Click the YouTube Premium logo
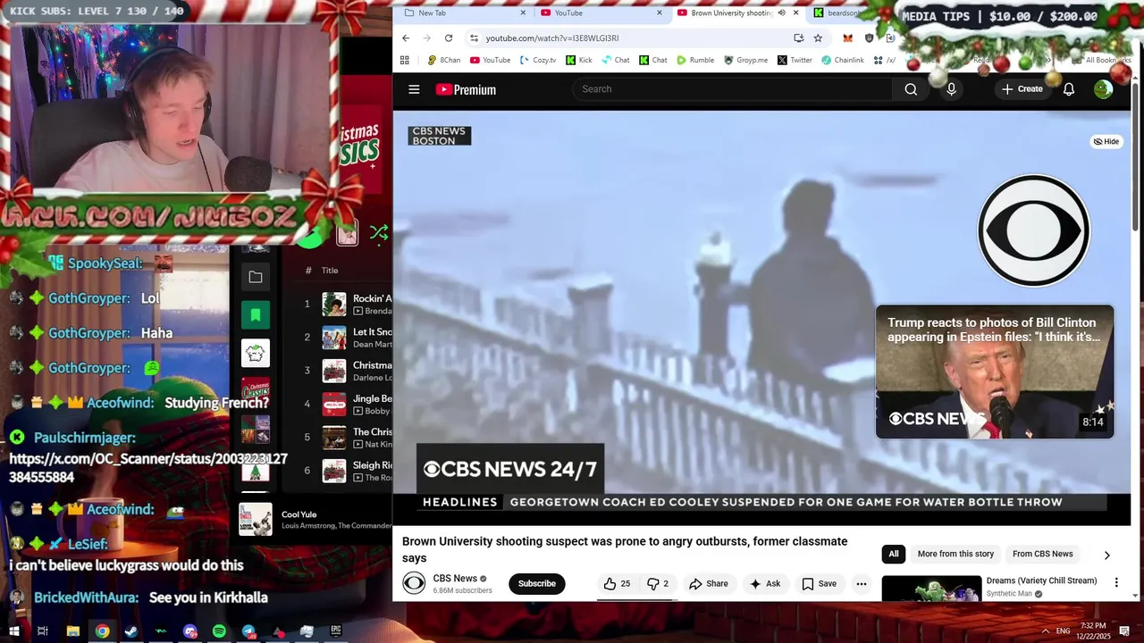Screen dimensions: 1144x643 click(x=466, y=89)
